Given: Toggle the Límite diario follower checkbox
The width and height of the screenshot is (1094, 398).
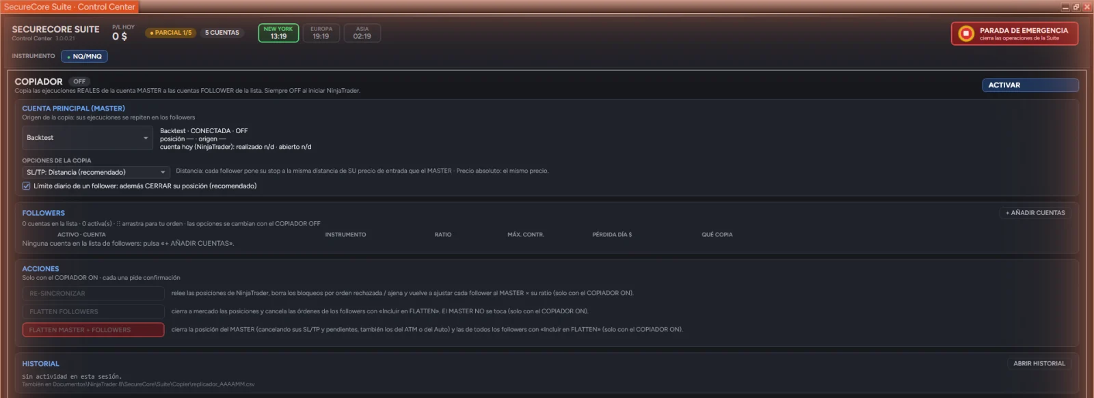Looking at the screenshot, I should click(x=26, y=186).
